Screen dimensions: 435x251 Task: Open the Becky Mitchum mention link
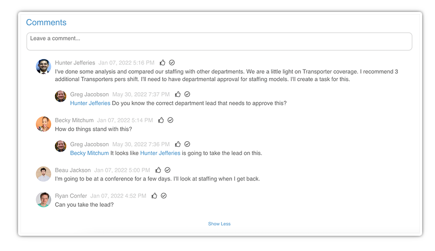pos(89,153)
